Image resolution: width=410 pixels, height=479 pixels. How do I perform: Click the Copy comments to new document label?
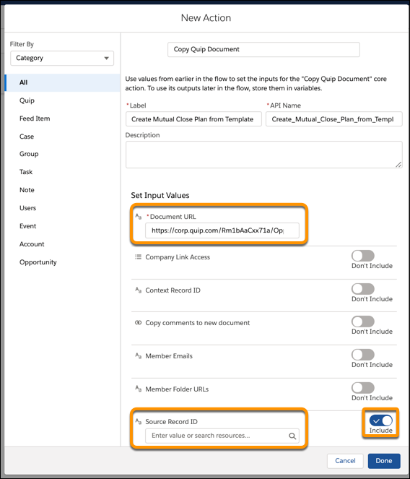coord(198,323)
